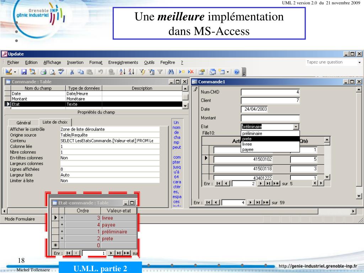Open the Affichage menu
Screen dimensions: 364x273
[52, 63]
